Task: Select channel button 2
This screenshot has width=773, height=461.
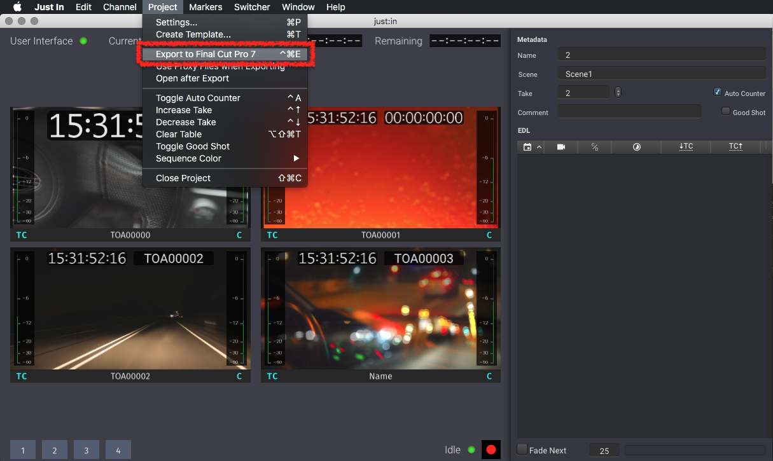Action: point(55,450)
